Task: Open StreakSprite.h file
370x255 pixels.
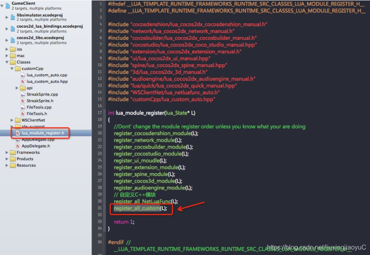Action: [40, 101]
